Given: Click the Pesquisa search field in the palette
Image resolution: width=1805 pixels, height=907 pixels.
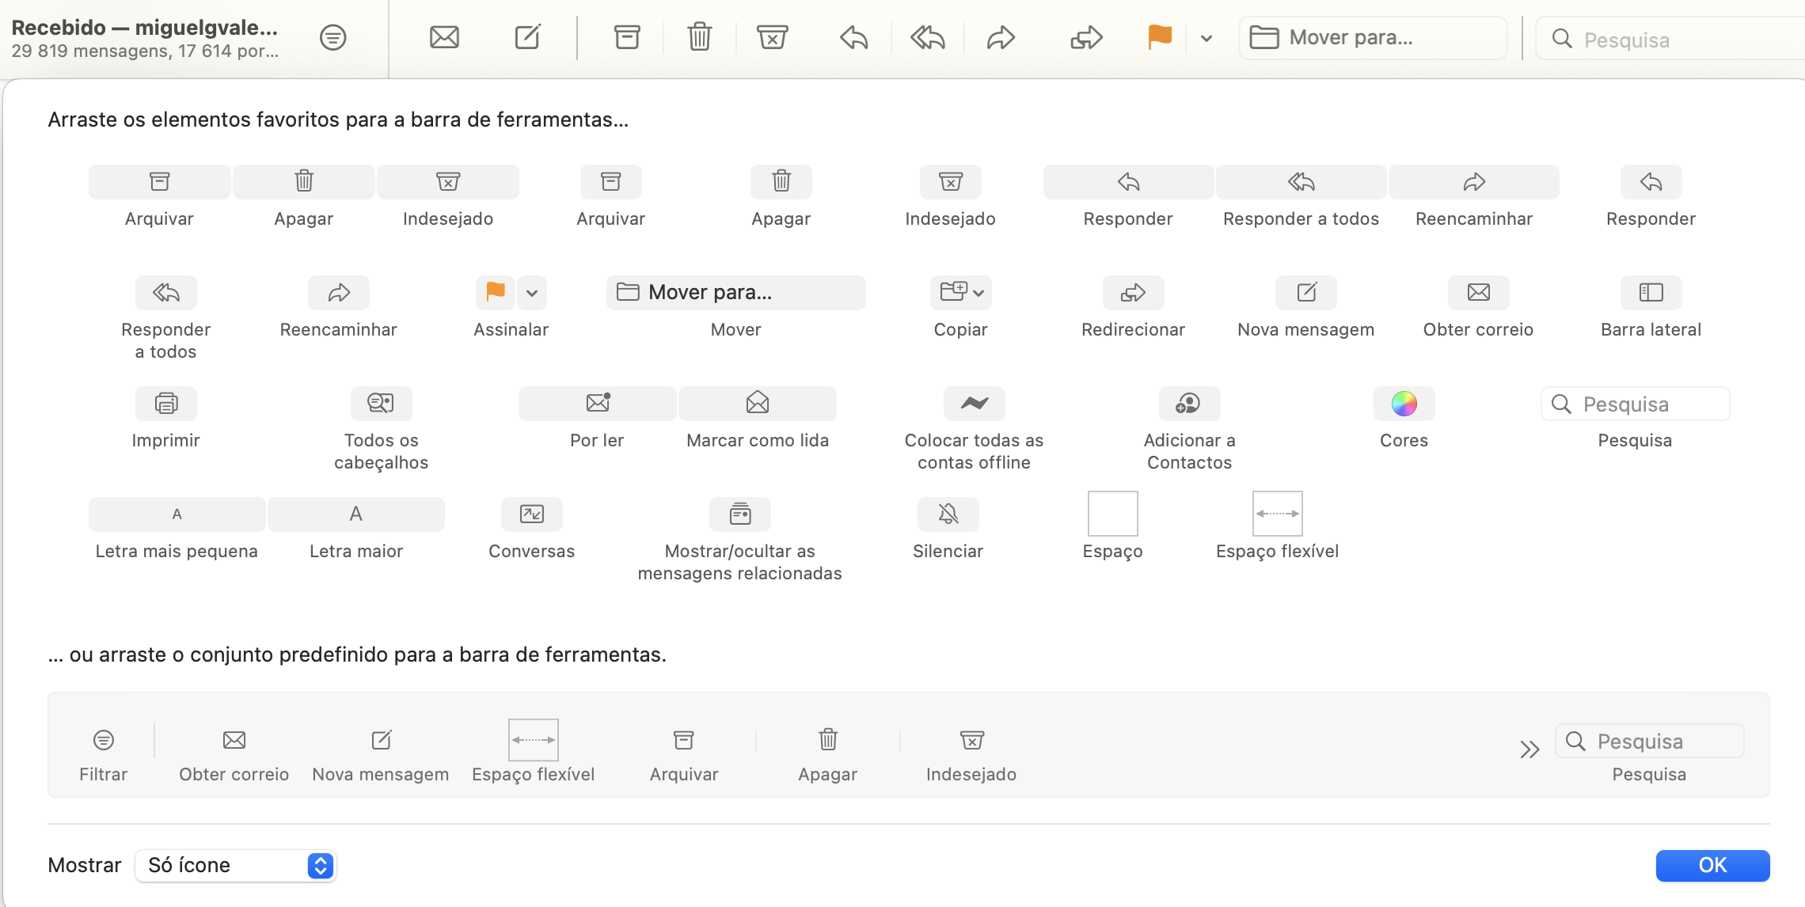Looking at the screenshot, I should click(x=1636, y=404).
